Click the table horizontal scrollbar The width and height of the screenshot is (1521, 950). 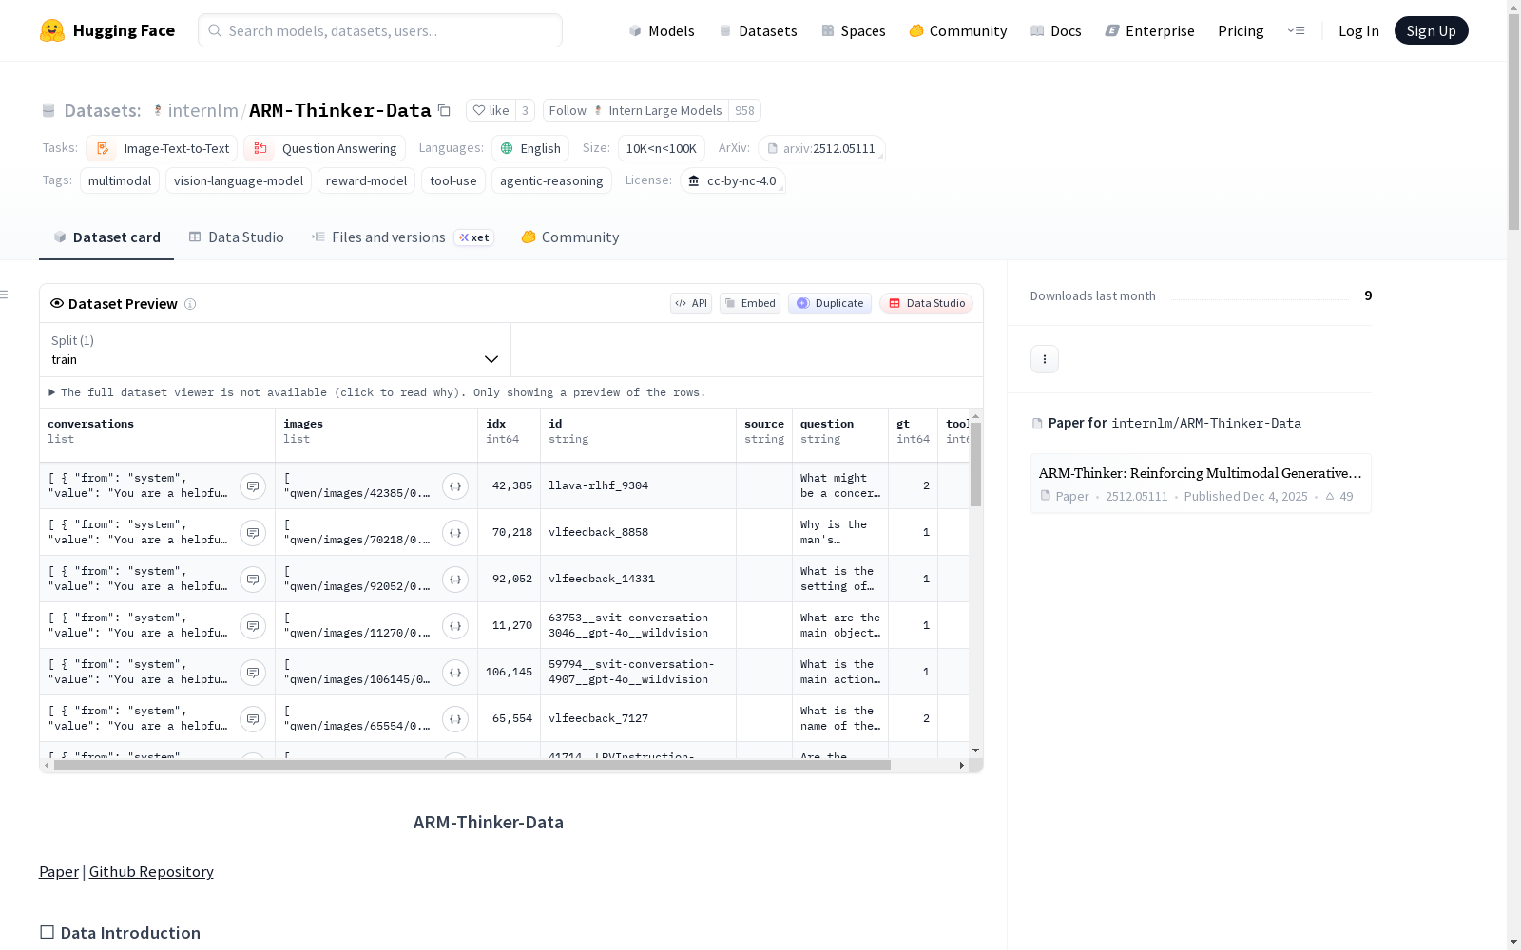[x=472, y=765]
